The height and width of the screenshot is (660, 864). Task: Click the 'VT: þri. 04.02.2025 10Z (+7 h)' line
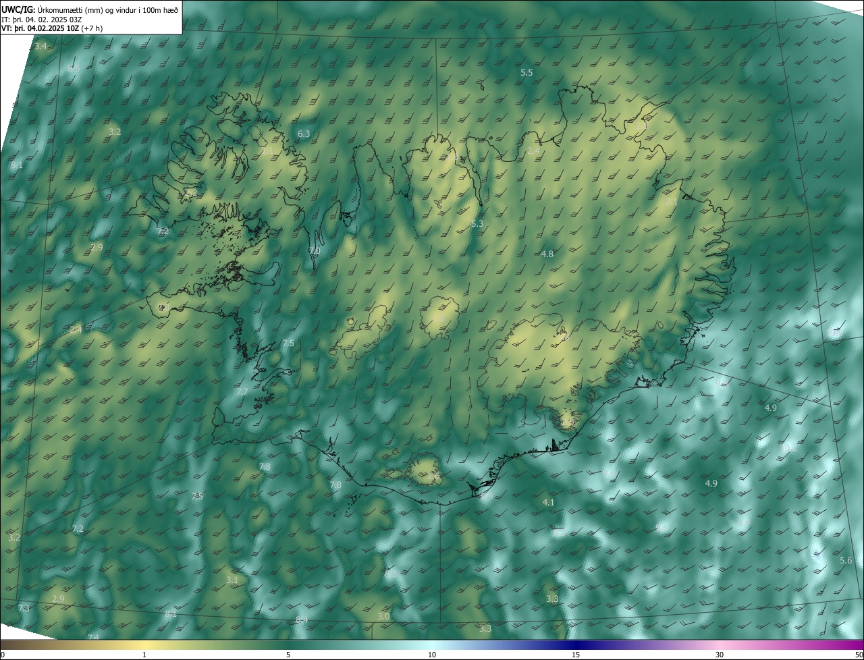52,28
